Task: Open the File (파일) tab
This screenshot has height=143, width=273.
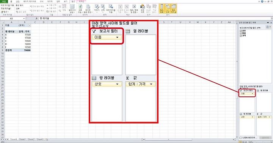Action: pos(4,2)
